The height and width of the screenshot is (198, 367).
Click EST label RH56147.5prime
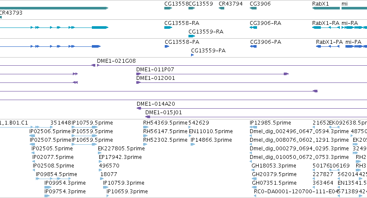165,131
